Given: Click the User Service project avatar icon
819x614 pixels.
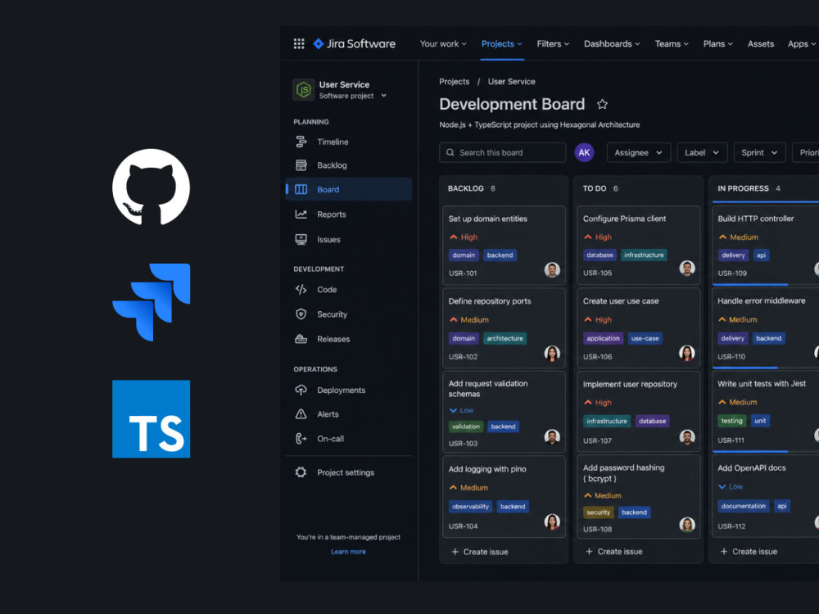Looking at the screenshot, I should tap(304, 90).
